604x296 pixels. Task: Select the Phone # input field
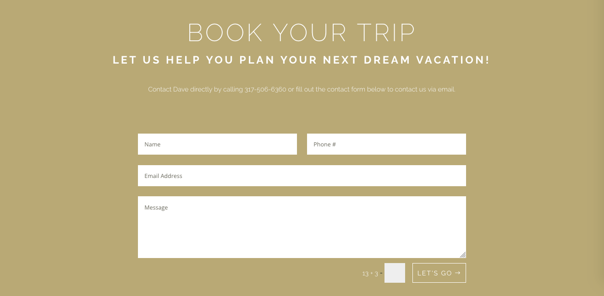pyautogui.click(x=386, y=144)
